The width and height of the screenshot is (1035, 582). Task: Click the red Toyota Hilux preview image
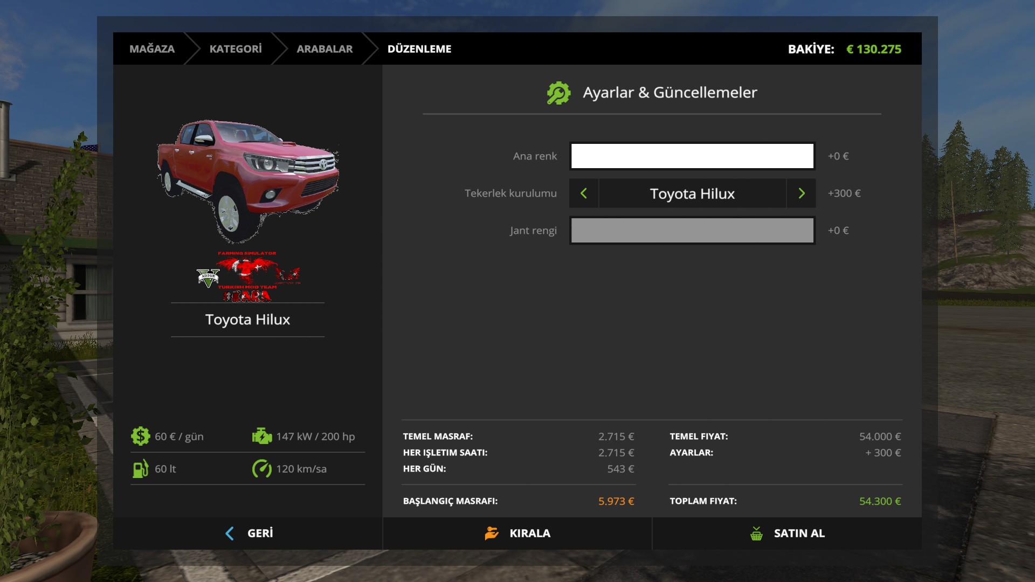click(248, 181)
